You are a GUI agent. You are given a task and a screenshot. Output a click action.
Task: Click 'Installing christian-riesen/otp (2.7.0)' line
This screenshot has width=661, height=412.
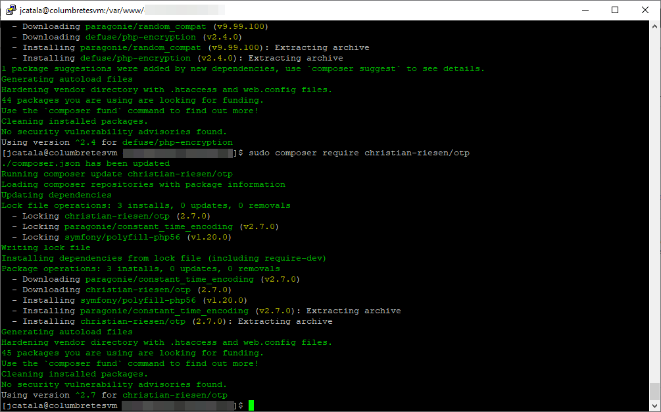172,322
